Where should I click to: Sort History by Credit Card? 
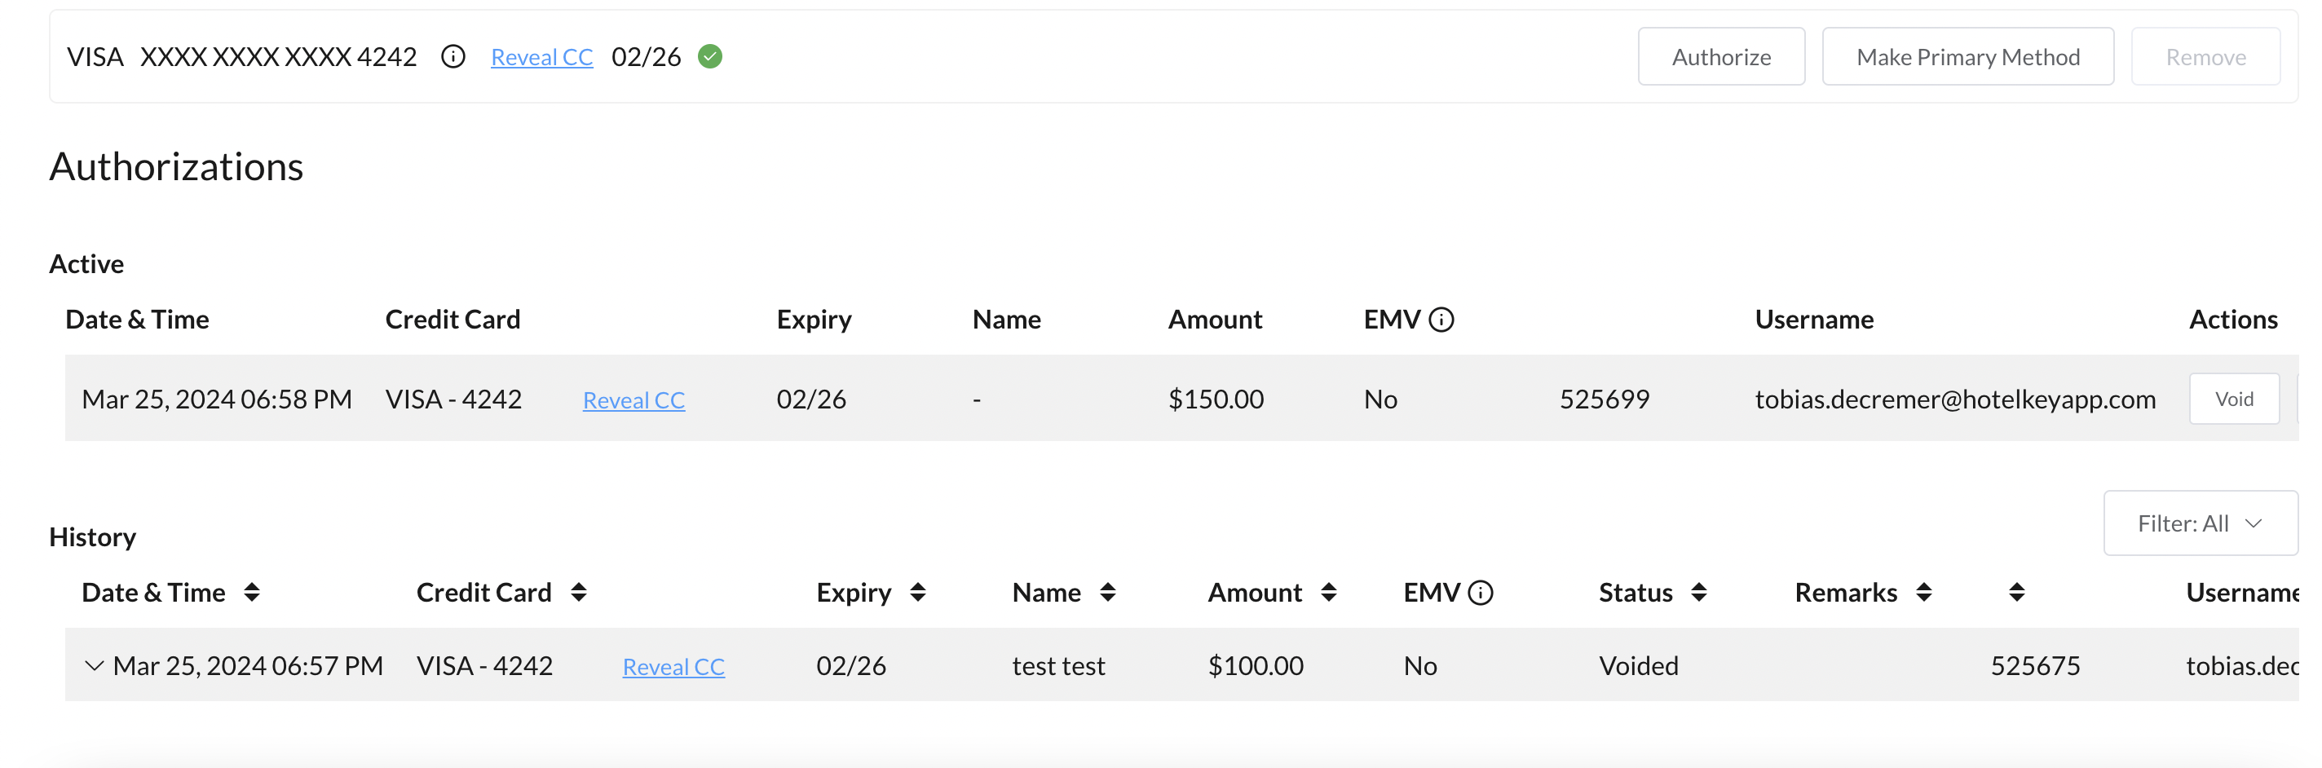[579, 594]
